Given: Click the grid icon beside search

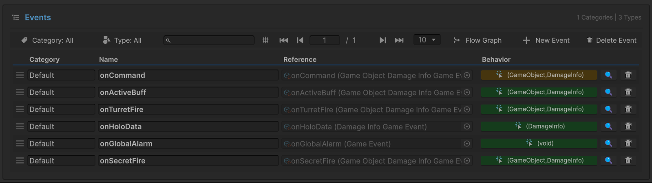Looking at the screenshot, I should click(265, 40).
